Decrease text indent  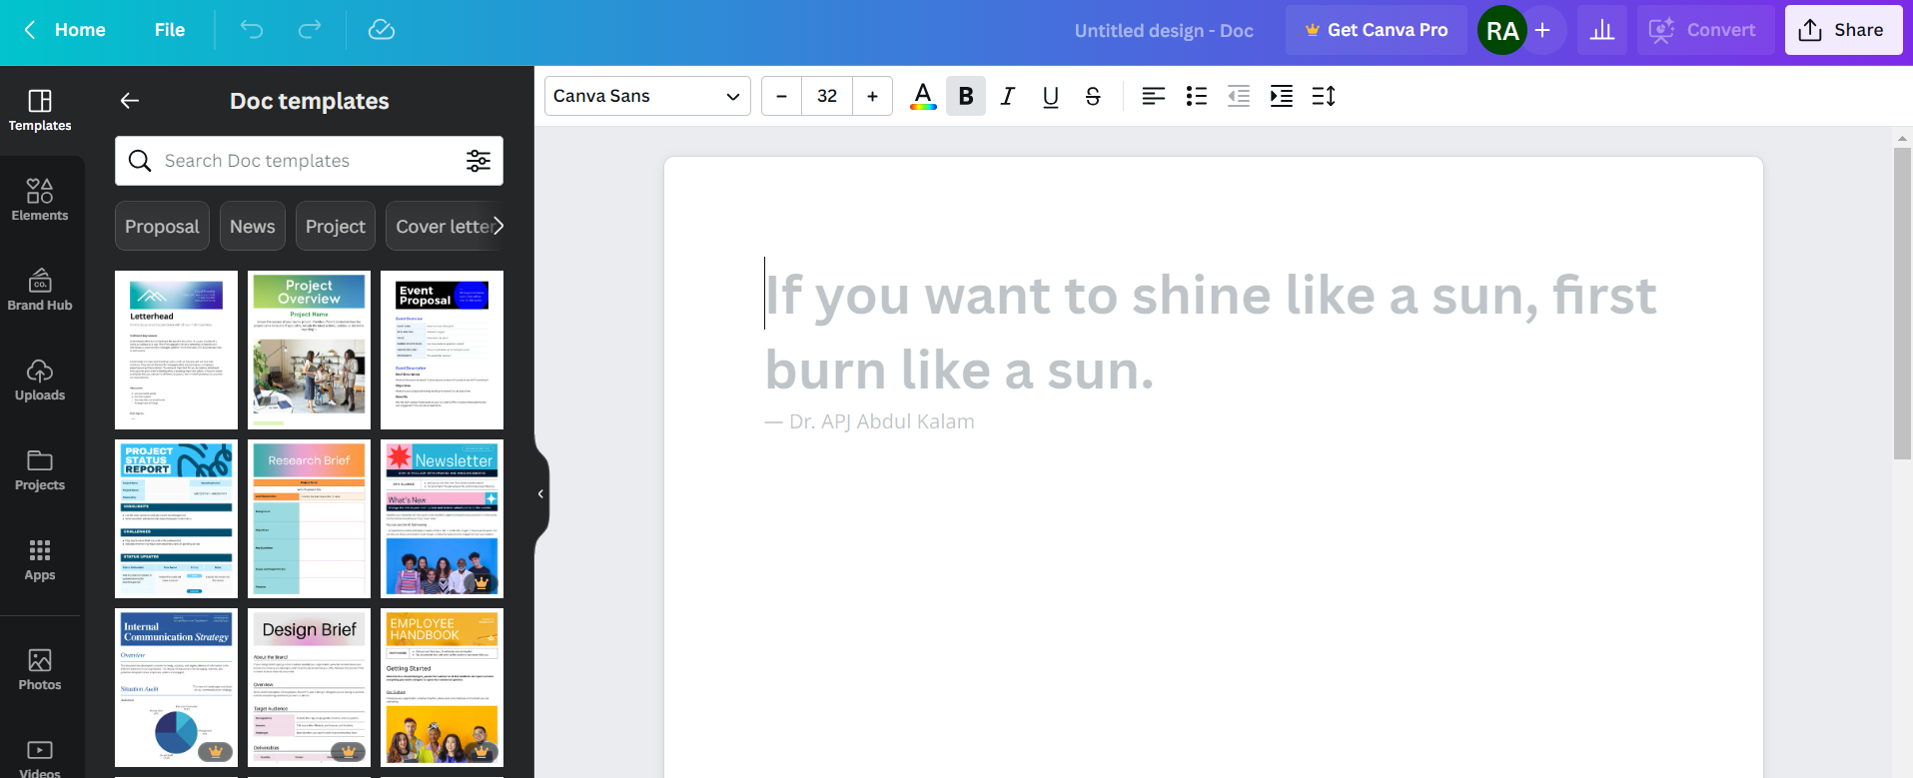[x=1239, y=96]
